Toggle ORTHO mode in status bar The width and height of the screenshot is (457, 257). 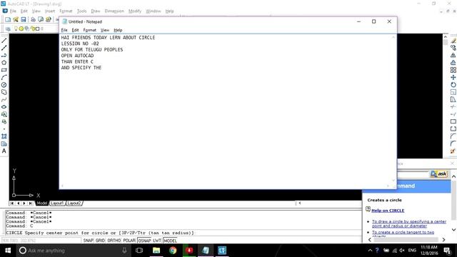[114, 241]
